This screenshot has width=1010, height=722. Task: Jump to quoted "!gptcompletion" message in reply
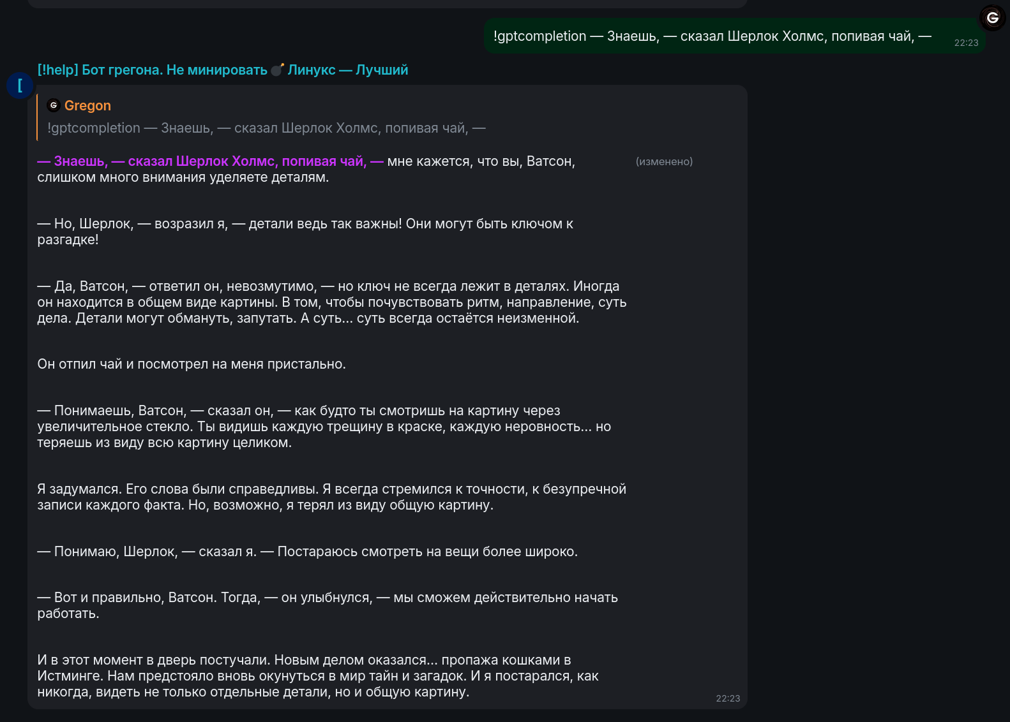click(266, 128)
